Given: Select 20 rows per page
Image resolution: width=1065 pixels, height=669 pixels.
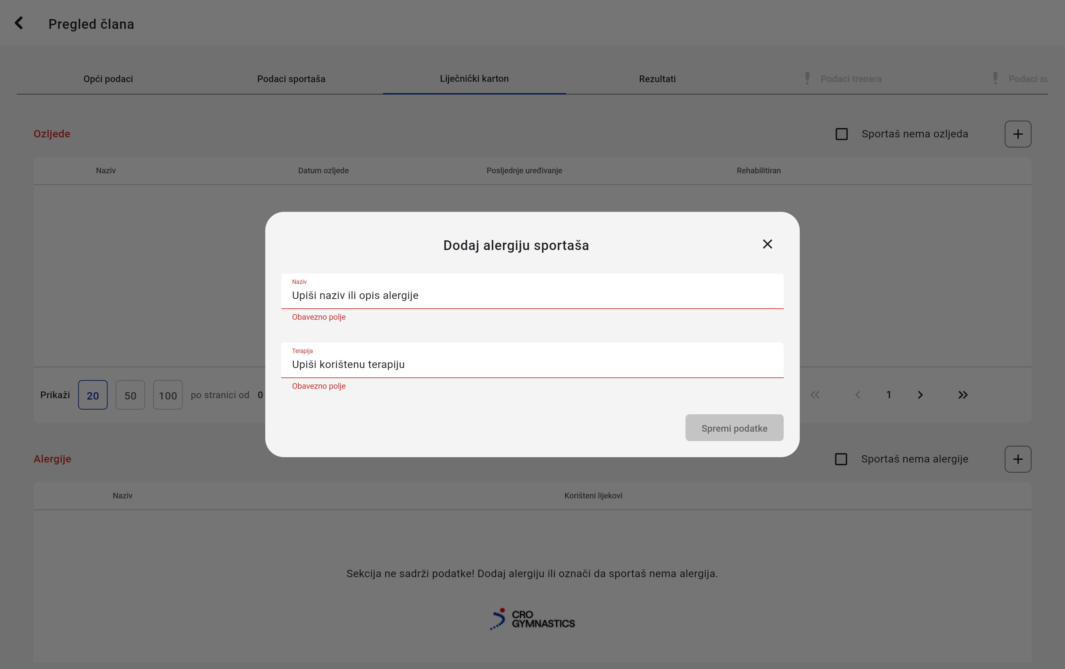Looking at the screenshot, I should (93, 395).
